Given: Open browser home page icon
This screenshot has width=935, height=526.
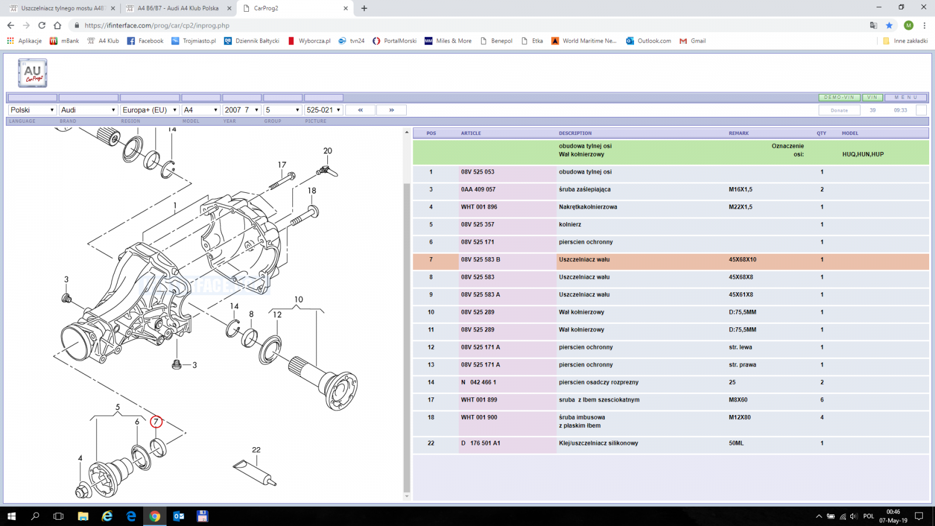Looking at the screenshot, I should [x=57, y=25].
